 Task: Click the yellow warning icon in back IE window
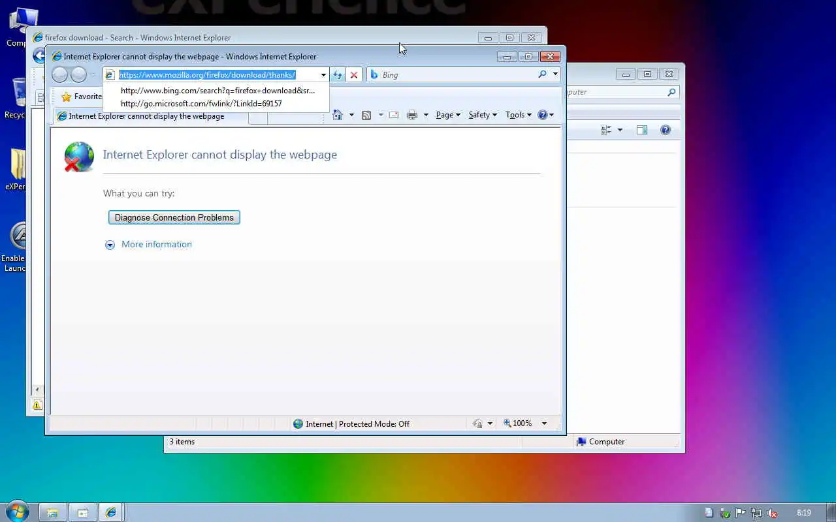tap(37, 405)
